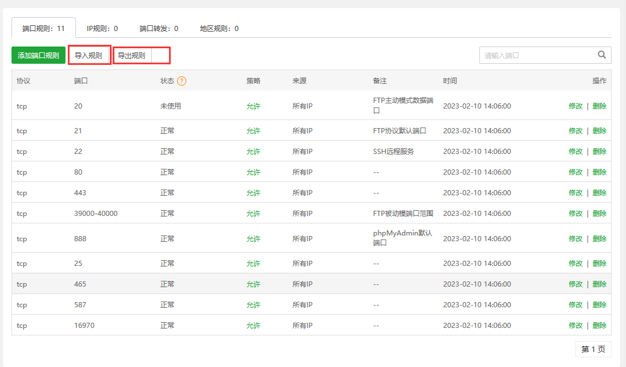Click 删除 for port 20
The width and height of the screenshot is (626, 367).
coord(600,106)
